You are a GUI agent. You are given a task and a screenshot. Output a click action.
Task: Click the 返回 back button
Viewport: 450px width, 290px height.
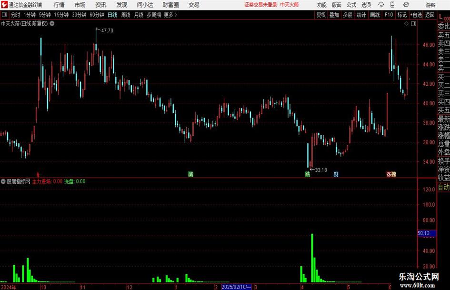click(x=430, y=15)
